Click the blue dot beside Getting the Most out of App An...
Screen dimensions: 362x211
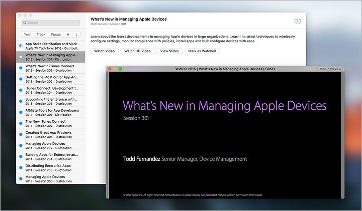[x=21, y=79]
